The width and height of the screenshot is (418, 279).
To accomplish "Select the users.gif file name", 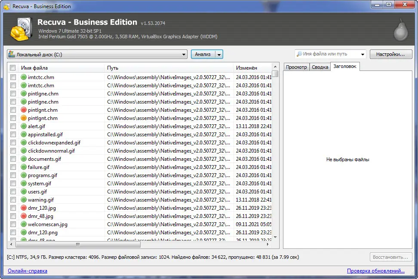I will click(37, 192).
